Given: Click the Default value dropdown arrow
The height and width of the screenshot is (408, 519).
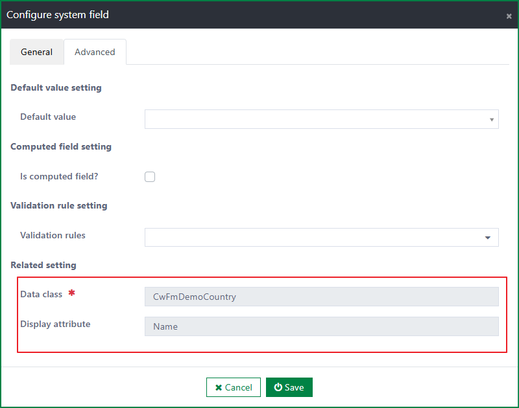Looking at the screenshot, I should click(x=492, y=120).
